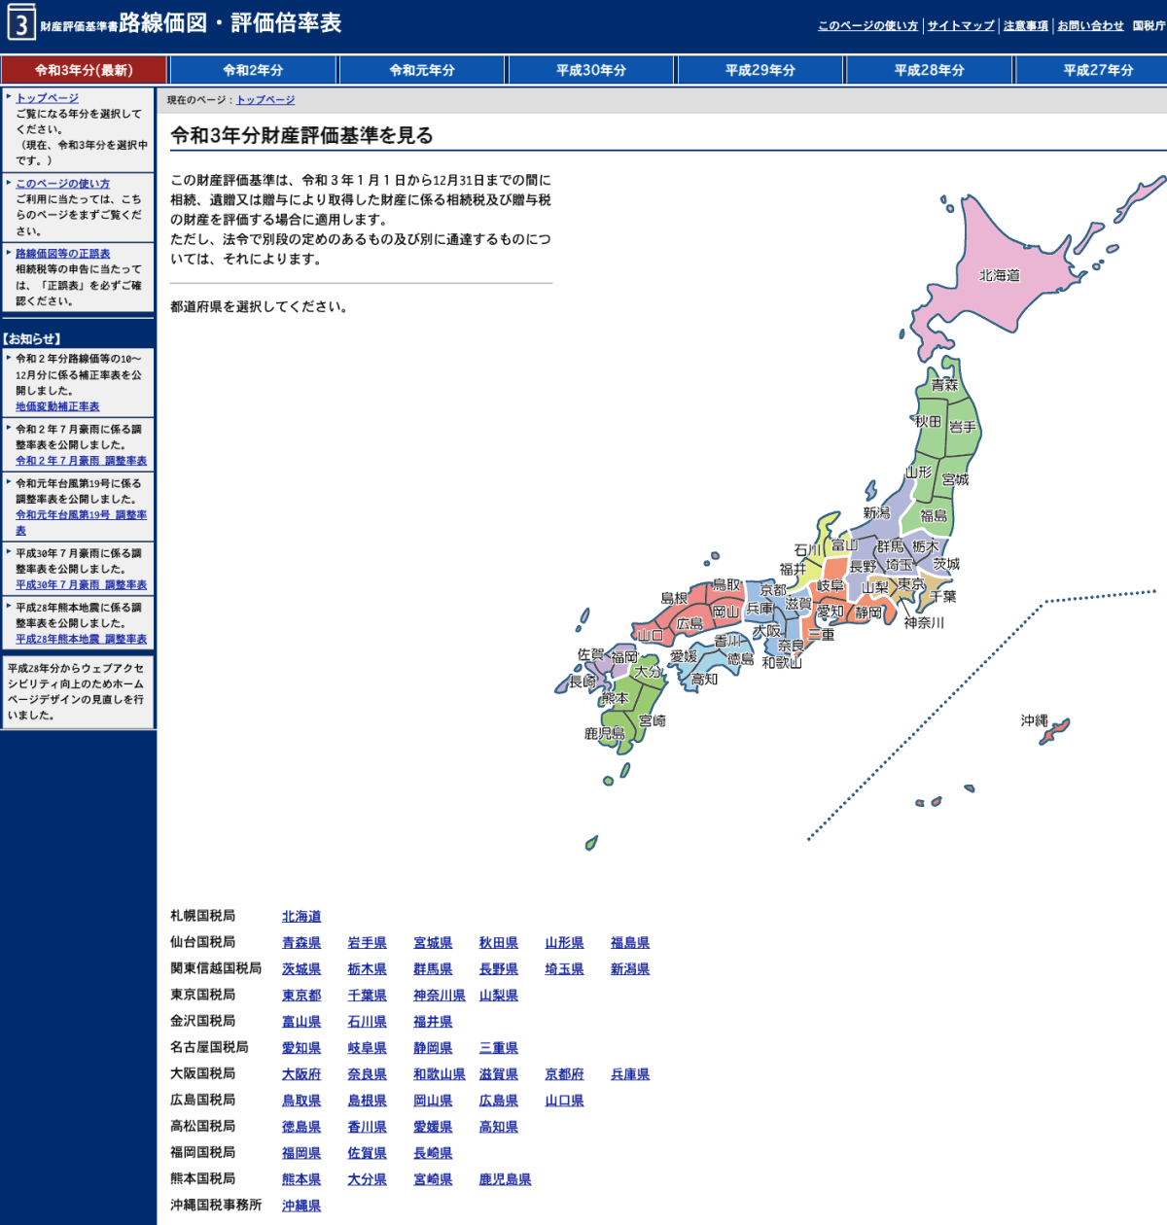
Task: Click 新潟 prefecture on the map
Action: 876,512
